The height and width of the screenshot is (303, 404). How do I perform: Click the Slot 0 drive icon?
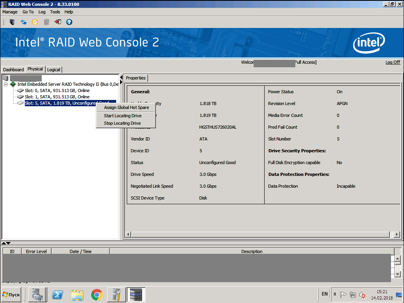click(20, 91)
